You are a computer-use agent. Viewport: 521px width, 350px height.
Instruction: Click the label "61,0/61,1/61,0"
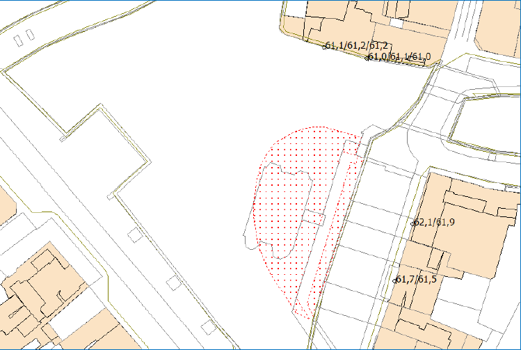click(401, 56)
